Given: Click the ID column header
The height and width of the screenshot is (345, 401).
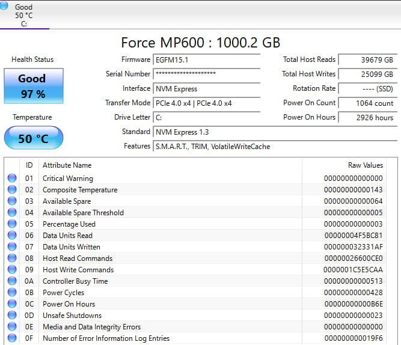Looking at the screenshot, I should point(29,165).
